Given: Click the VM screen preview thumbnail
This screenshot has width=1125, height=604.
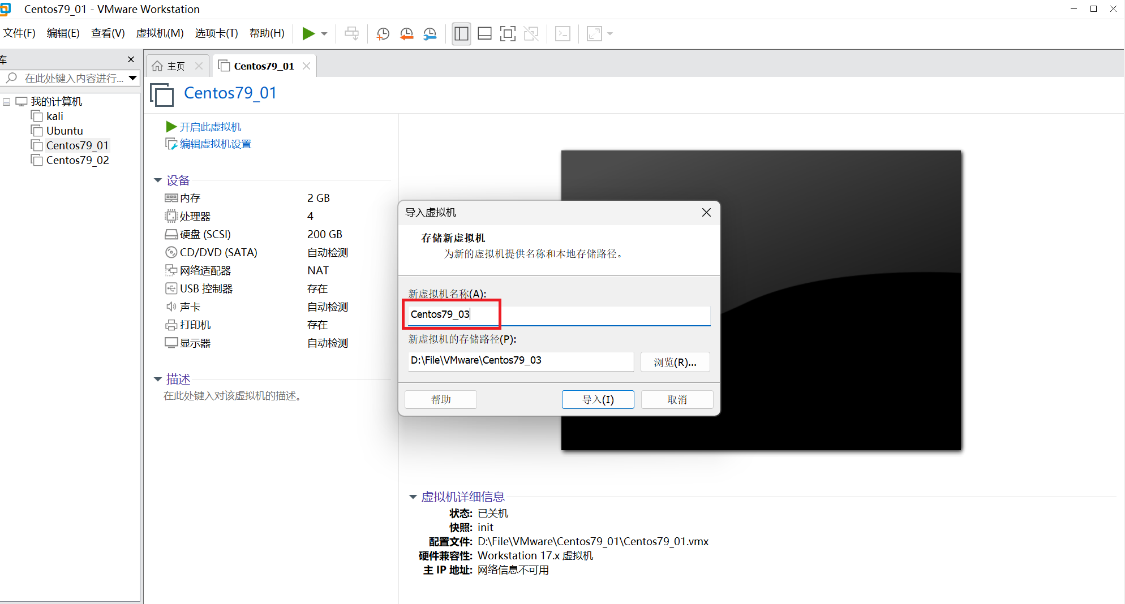Looking at the screenshot, I should click(x=761, y=300).
